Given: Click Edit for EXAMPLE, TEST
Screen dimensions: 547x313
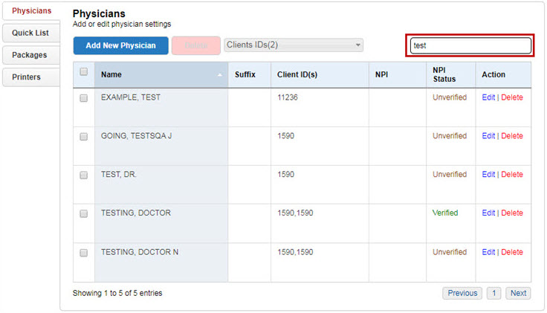Looking at the screenshot, I should pos(488,97).
